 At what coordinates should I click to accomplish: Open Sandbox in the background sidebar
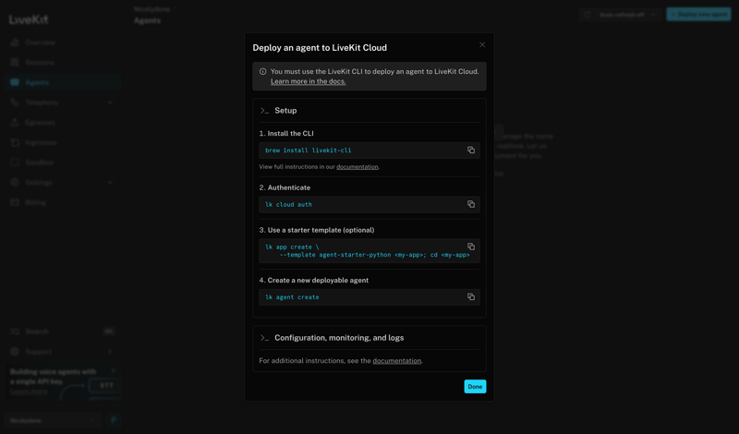[x=40, y=163]
